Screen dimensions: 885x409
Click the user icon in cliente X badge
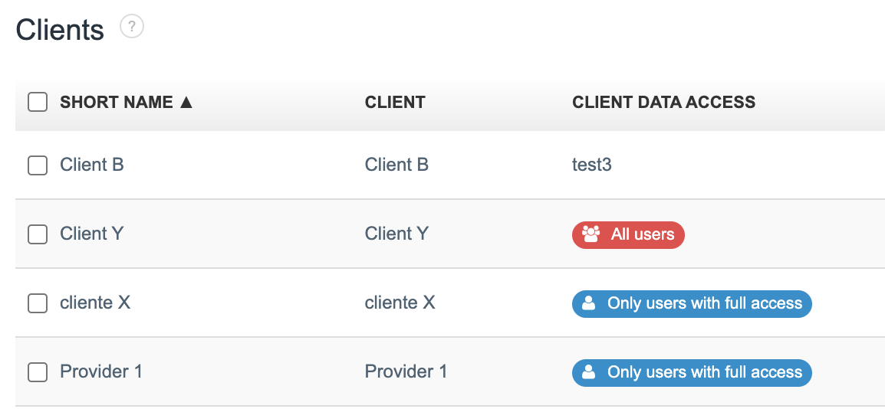[589, 303]
